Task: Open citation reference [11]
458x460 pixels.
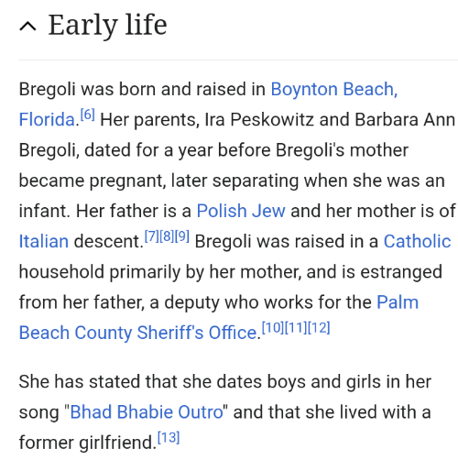Action: 296,328
